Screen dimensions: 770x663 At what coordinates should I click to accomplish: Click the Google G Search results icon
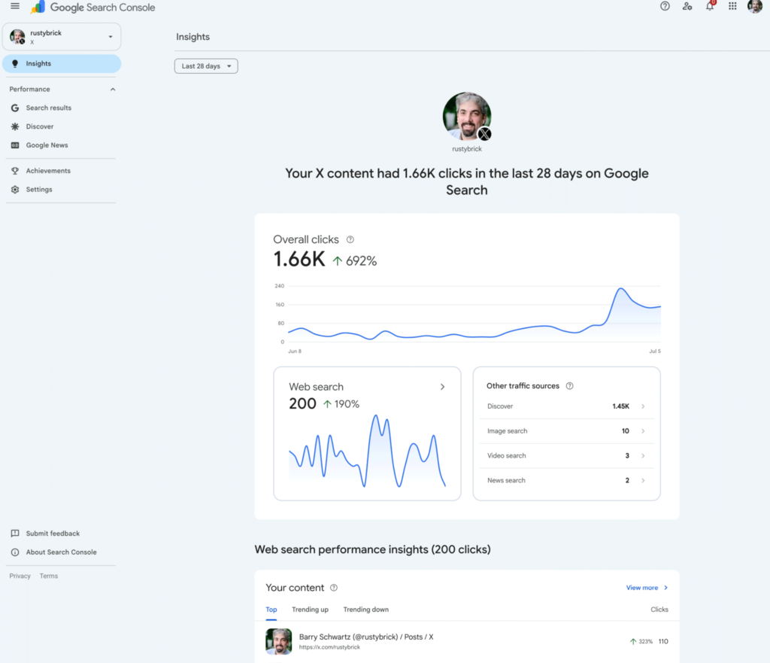[15, 108]
